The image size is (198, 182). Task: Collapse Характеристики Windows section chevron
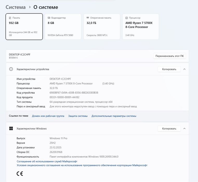point(184,128)
